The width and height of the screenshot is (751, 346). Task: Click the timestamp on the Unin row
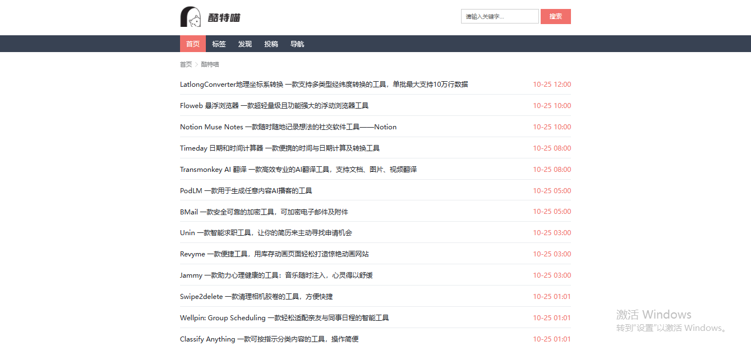[x=552, y=233]
